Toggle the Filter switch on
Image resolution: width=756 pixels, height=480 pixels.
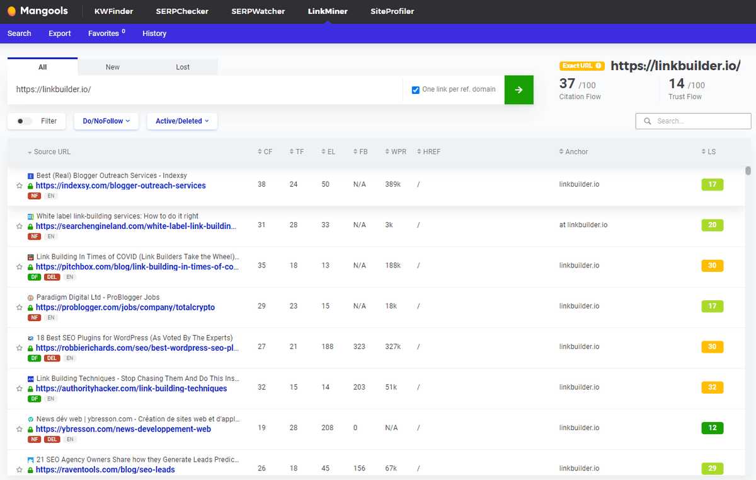coord(25,121)
